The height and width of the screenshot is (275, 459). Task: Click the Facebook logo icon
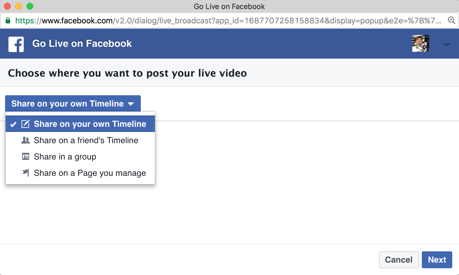coord(16,44)
